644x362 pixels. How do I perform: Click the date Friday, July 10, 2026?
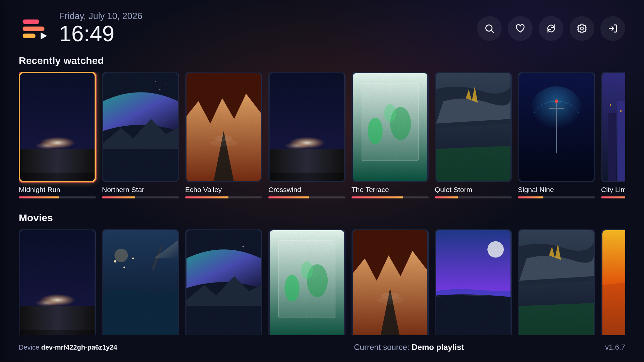[x=101, y=16]
